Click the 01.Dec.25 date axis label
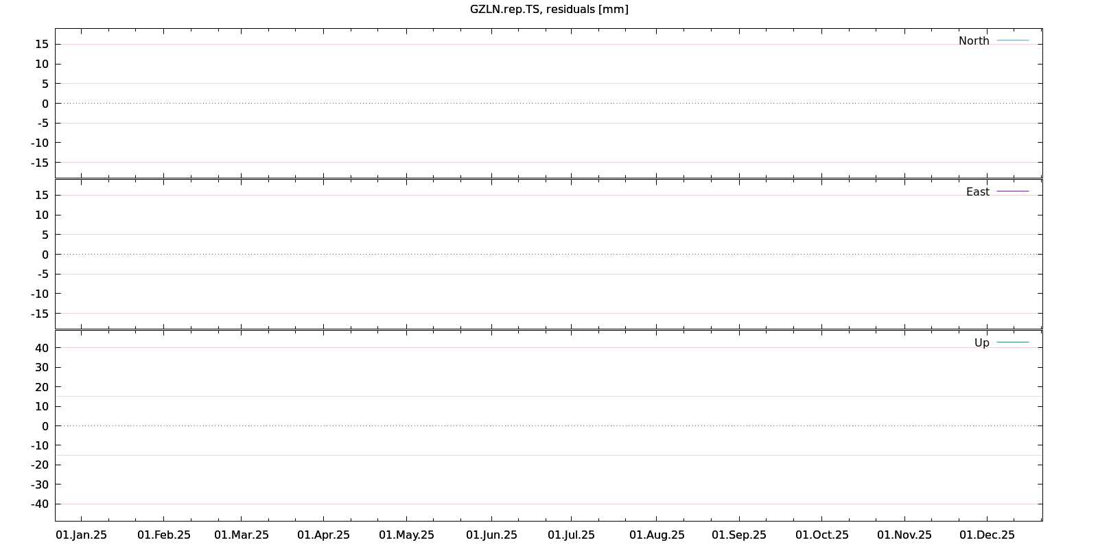This screenshot has height=549, width=1098. click(987, 535)
